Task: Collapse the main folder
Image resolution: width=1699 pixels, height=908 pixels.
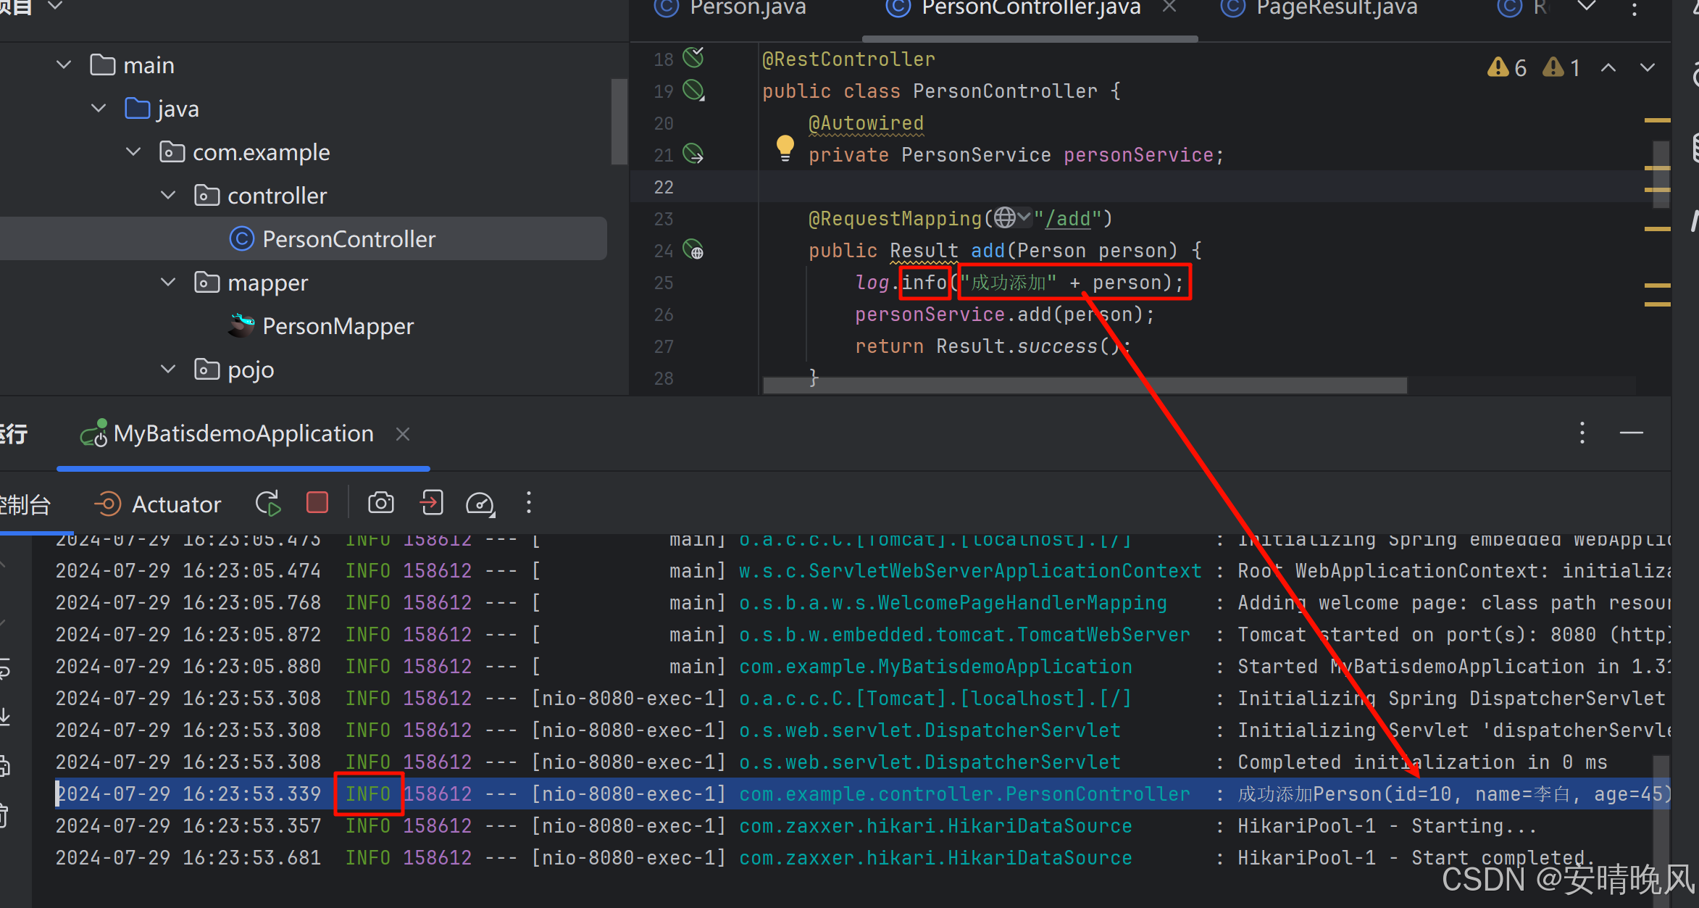Action: pos(64,65)
